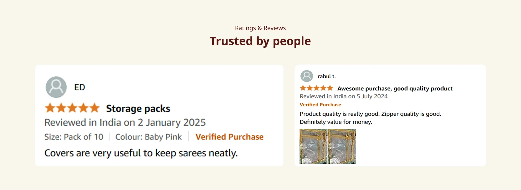The image size is (521, 190).
Task: Click the "Ratings & Reviews" subtitle
Action: tap(260, 28)
